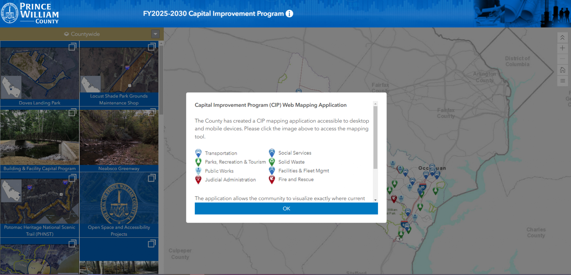Screen dimensions: 571x275
Task: Click the Prince William County logo
Action: (30, 13)
